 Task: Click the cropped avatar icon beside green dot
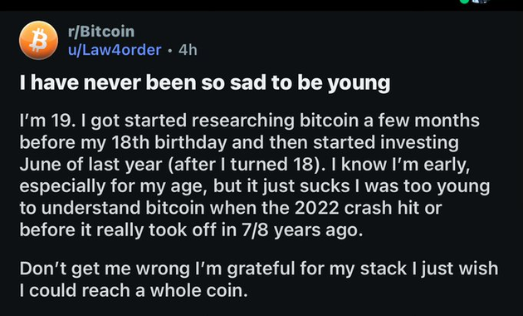click(480, 2)
